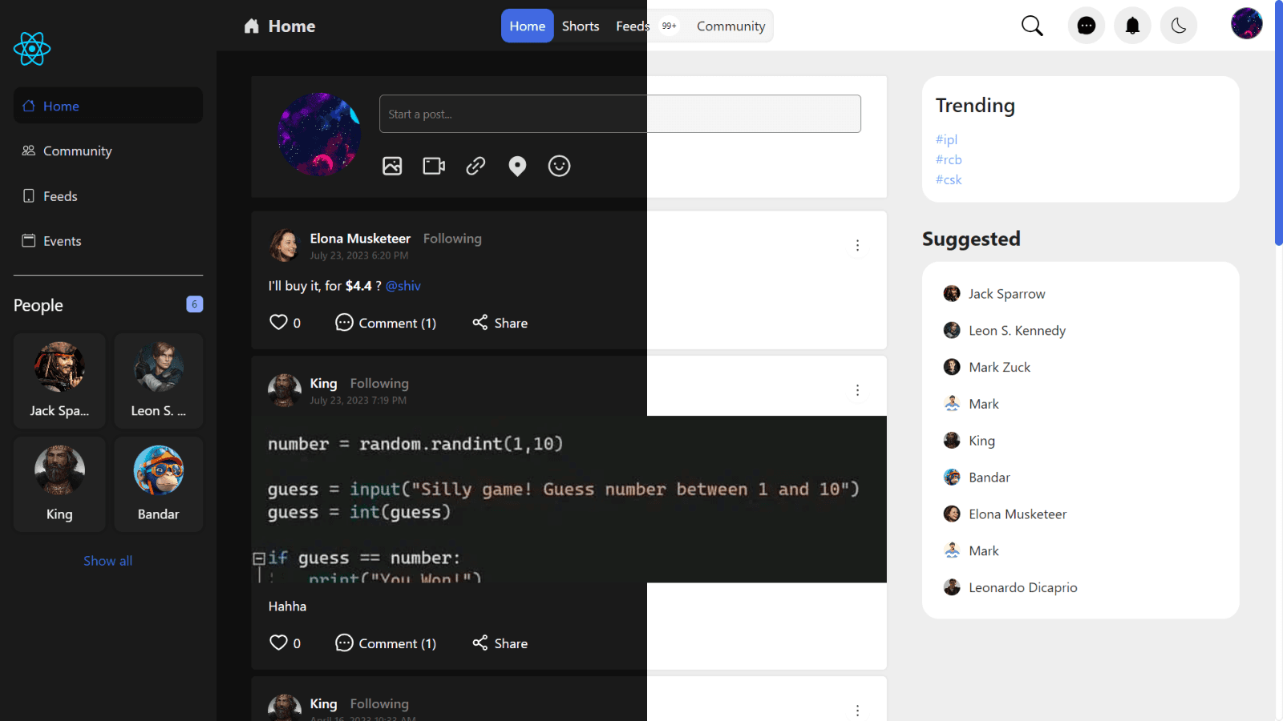
Task: Toggle dark mode with moon icon
Action: 1178,26
